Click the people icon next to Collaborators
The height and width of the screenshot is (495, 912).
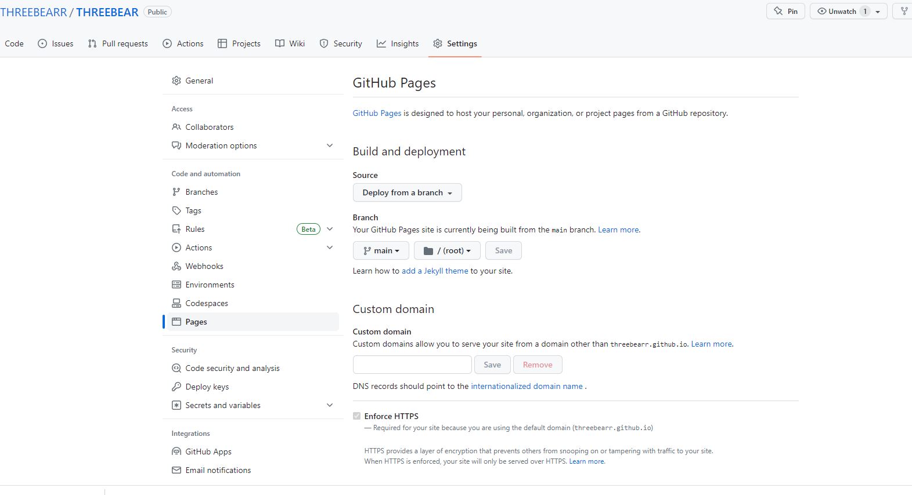click(x=176, y=127)
